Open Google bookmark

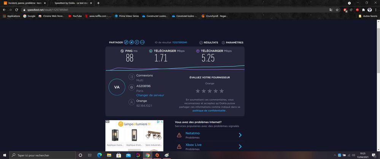(29, 16)
